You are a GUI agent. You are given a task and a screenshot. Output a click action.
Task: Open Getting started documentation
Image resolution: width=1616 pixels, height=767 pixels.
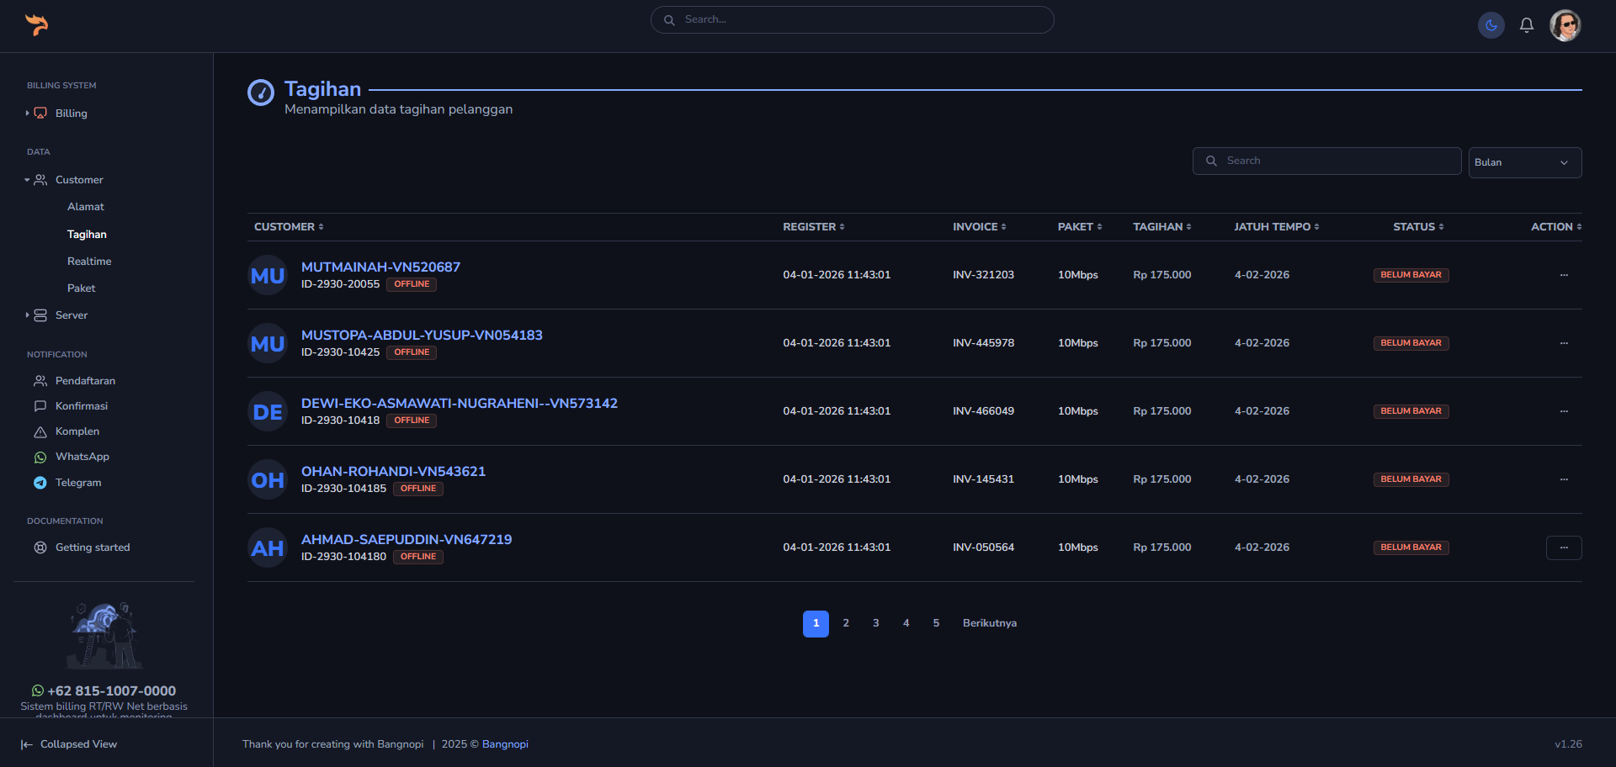tap(92, 547)
